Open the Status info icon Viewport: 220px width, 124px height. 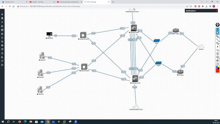pos(2,45)
